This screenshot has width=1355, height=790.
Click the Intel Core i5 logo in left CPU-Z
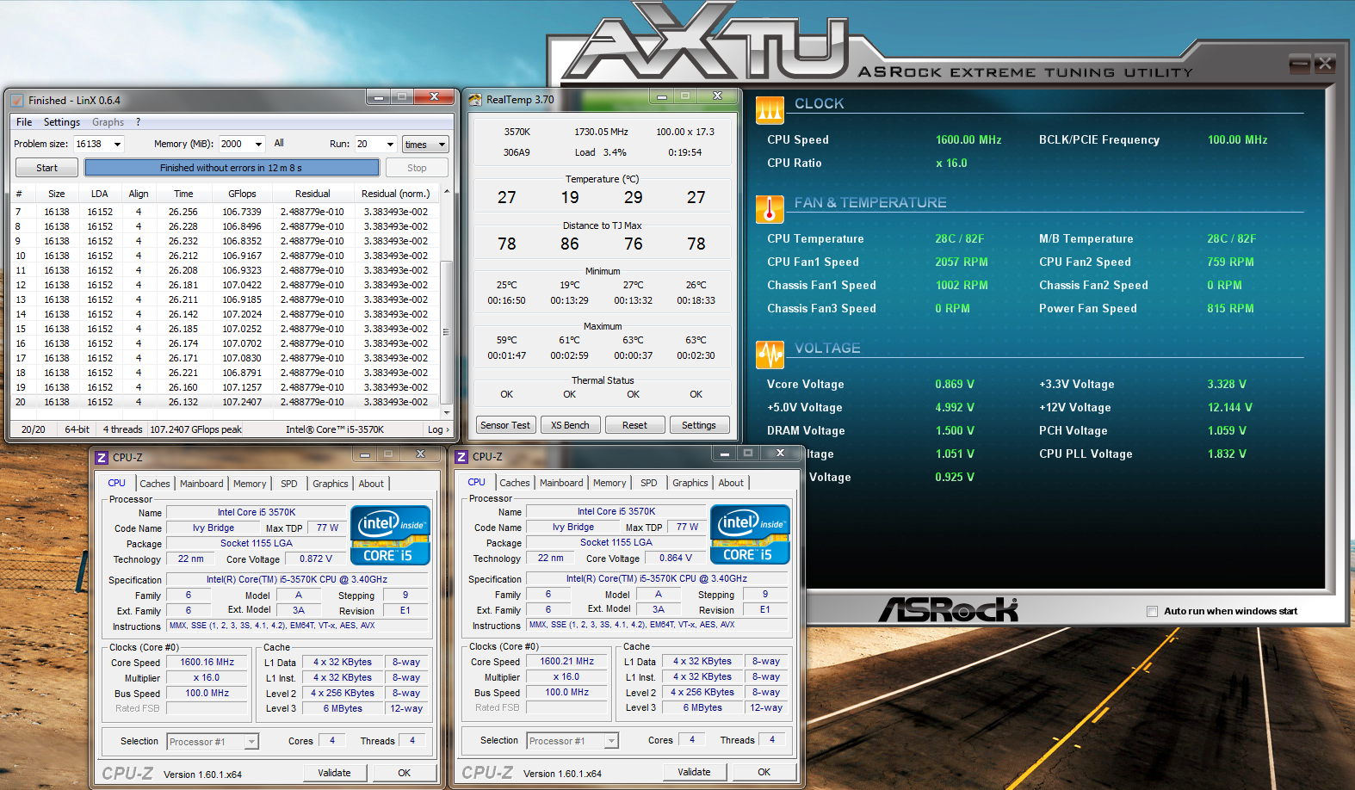[390, 535]
